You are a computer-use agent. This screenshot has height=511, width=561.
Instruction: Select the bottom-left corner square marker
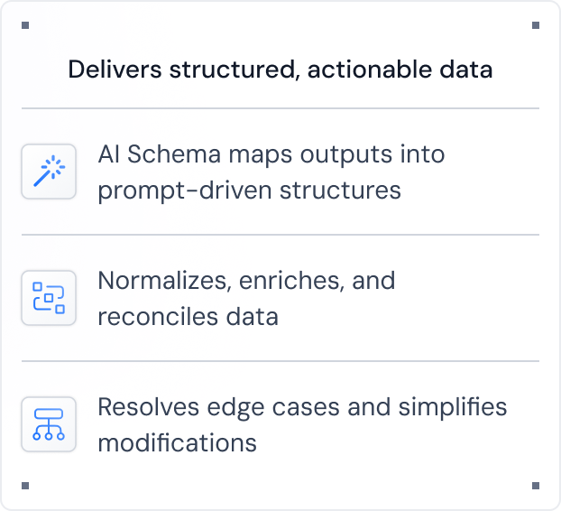(25, 486)
